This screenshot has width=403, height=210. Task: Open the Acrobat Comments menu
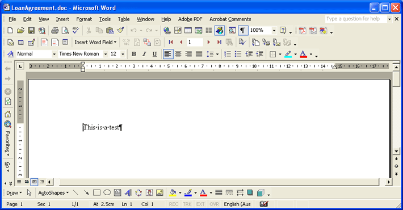click(230, 19)
